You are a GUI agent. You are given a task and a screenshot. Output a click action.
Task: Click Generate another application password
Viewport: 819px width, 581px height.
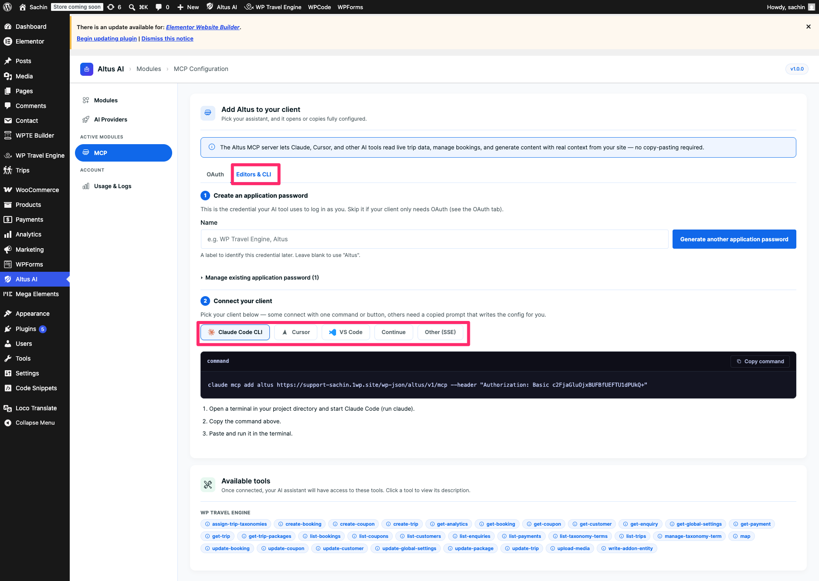click(x=734, y=239)
